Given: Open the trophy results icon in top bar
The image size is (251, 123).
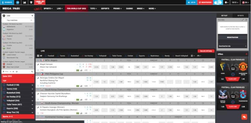Looking at the screenshot, I should (31, 2).
